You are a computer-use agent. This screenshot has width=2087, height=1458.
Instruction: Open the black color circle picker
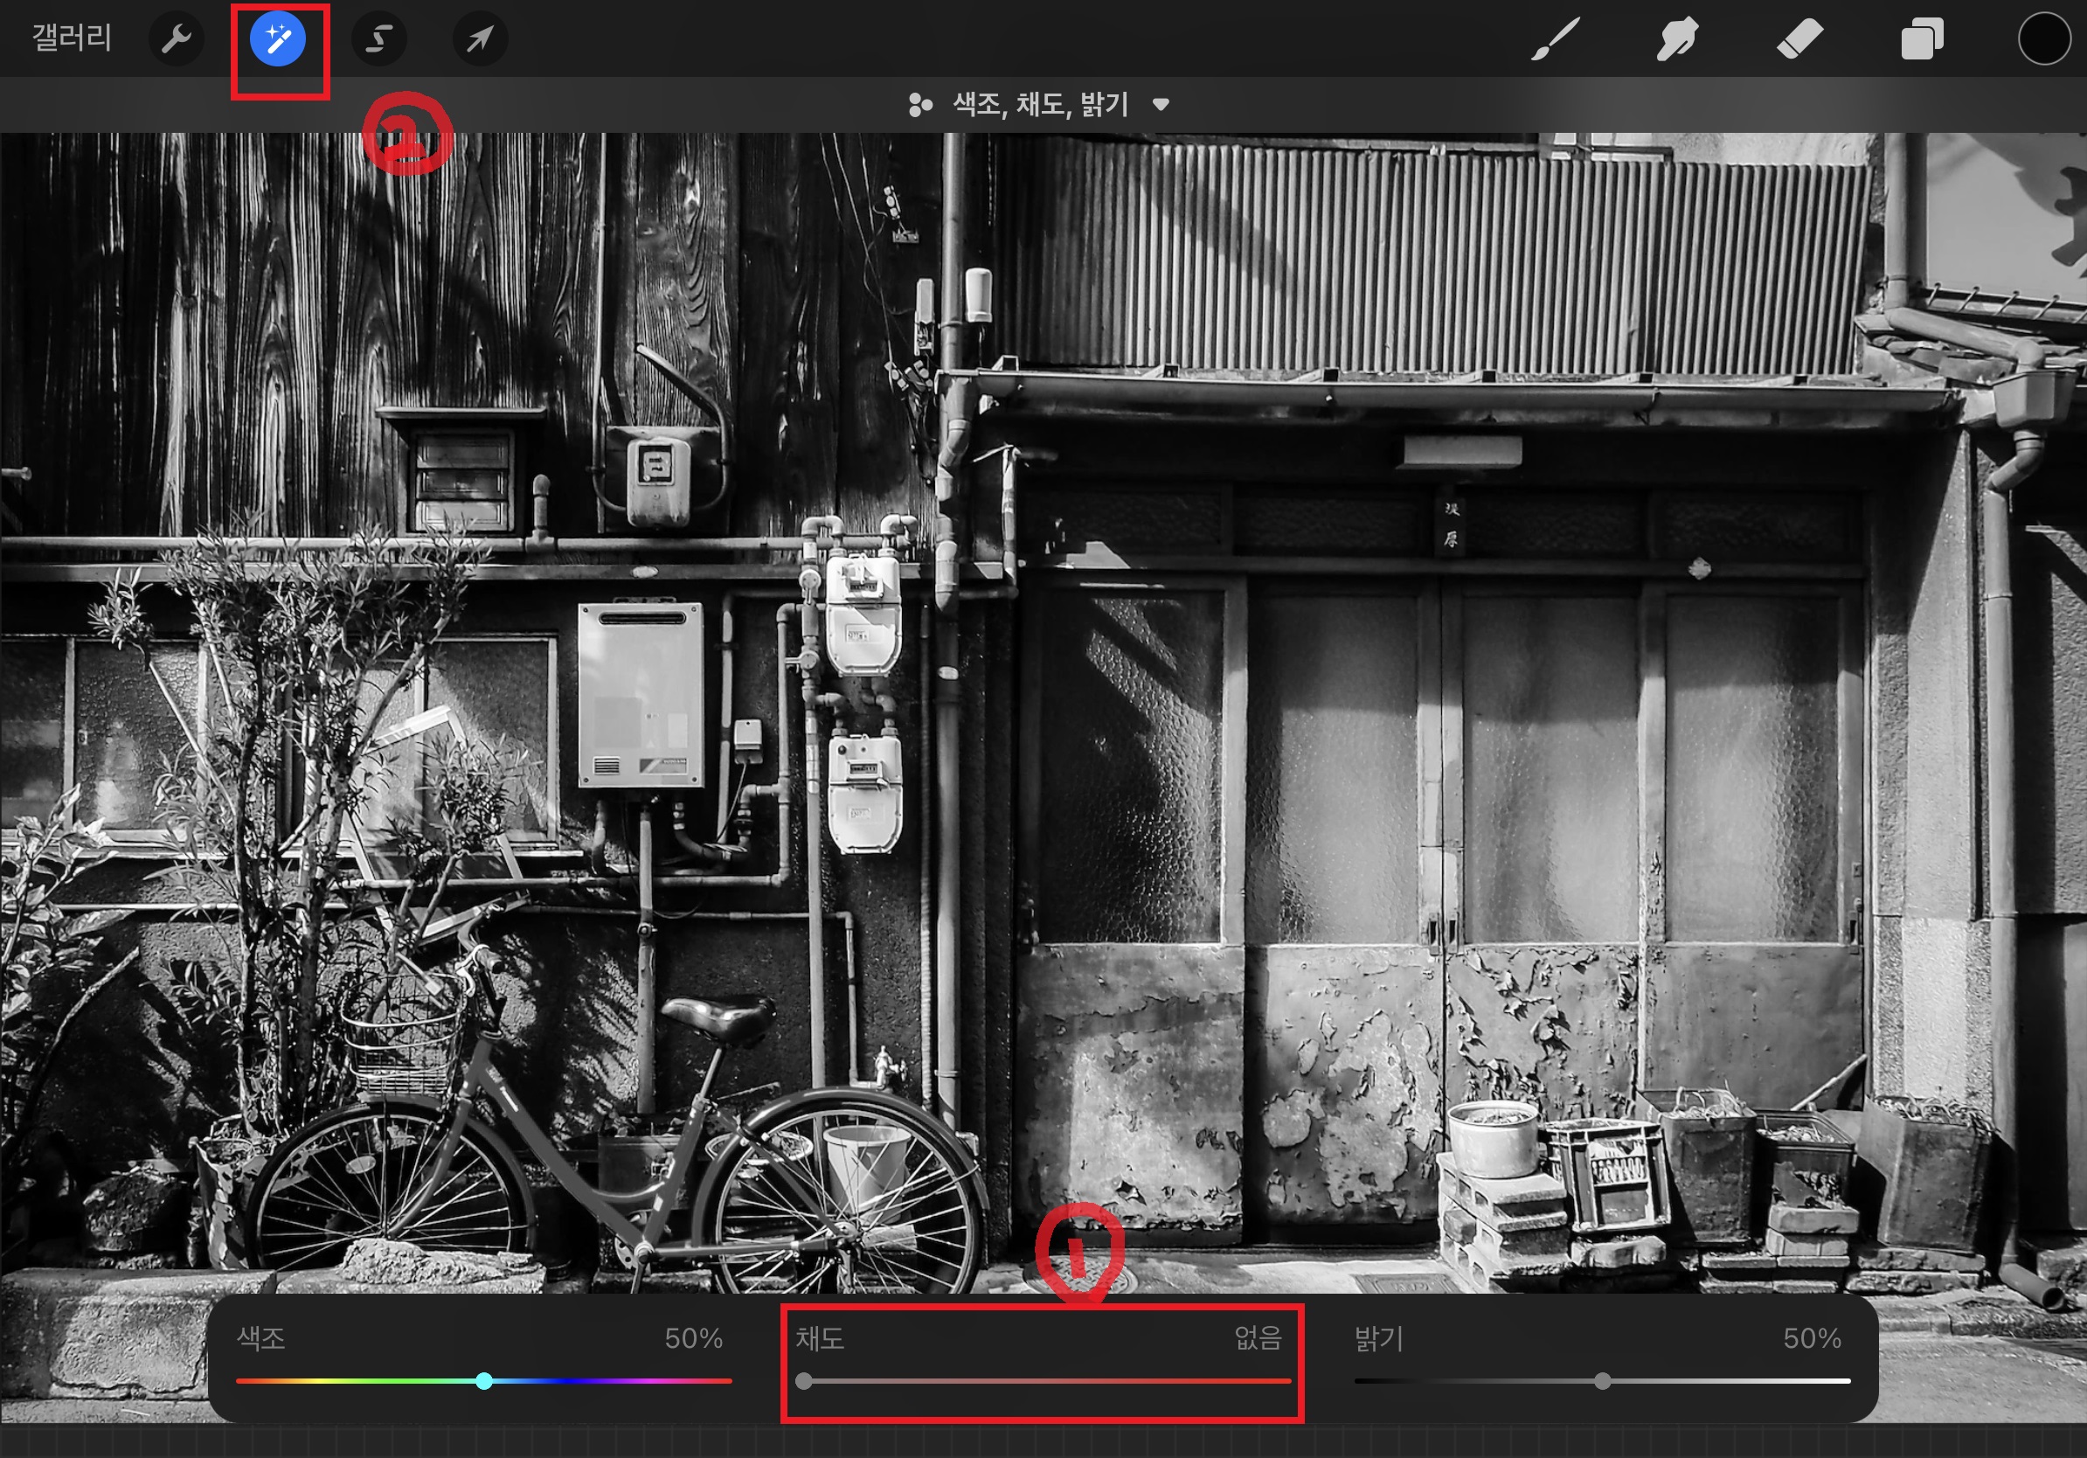2043,39
